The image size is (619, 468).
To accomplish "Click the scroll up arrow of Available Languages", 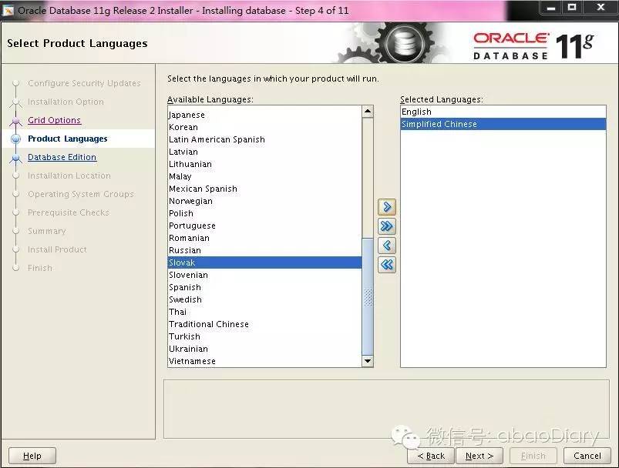I will (368, 112).
